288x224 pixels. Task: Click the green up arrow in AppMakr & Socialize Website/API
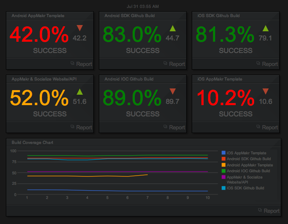[80, 92]
